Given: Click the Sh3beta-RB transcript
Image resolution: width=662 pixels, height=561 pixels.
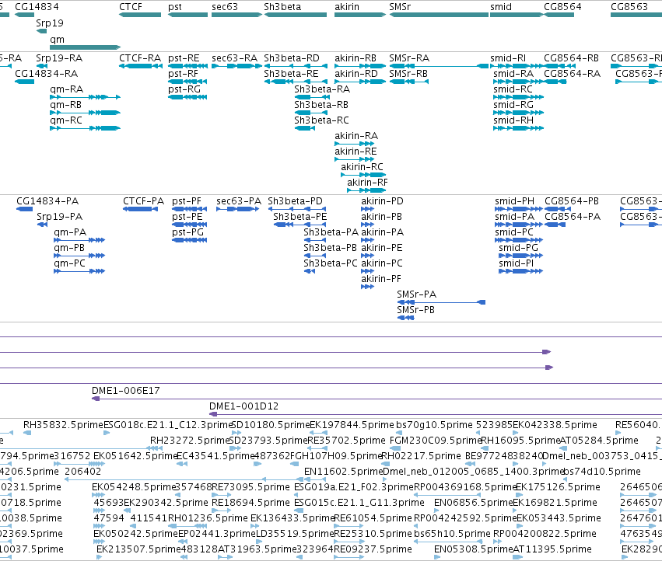Looking at the screenshot, I should pyautogui.click(x=311, y=113).
